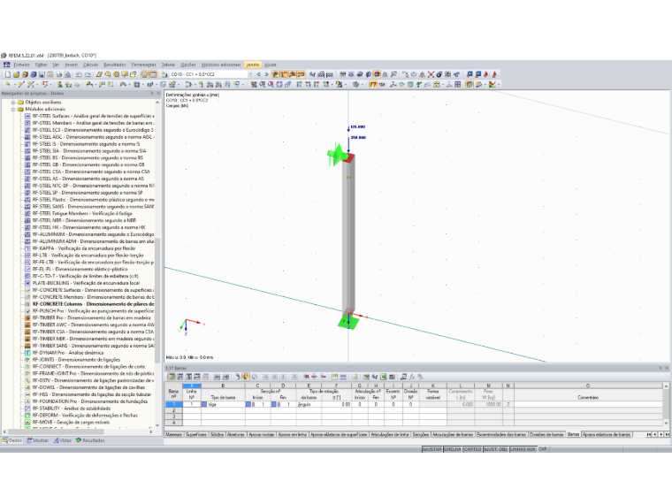Viewport: 672px width, 504px height.
Task: Click table scroll down arrow
Action: coord(666,423)
